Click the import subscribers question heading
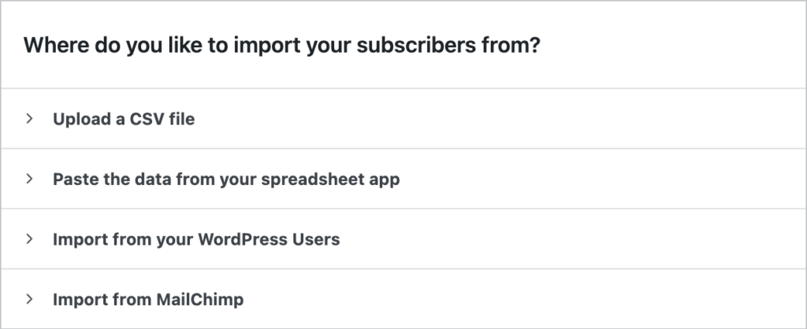This screenshot has width=807, height=329. pyautogui.click(x=281, y=46)
